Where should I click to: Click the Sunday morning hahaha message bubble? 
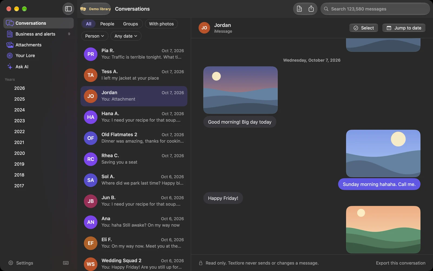click(379, 184)
